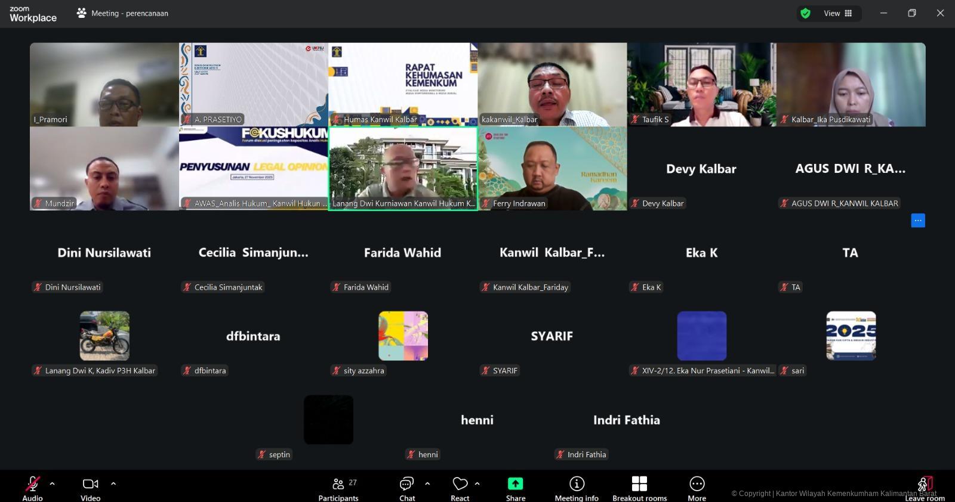This screenshot has width=955, height=502.
Task: Open the Chat panel
Action: [407, 488]
